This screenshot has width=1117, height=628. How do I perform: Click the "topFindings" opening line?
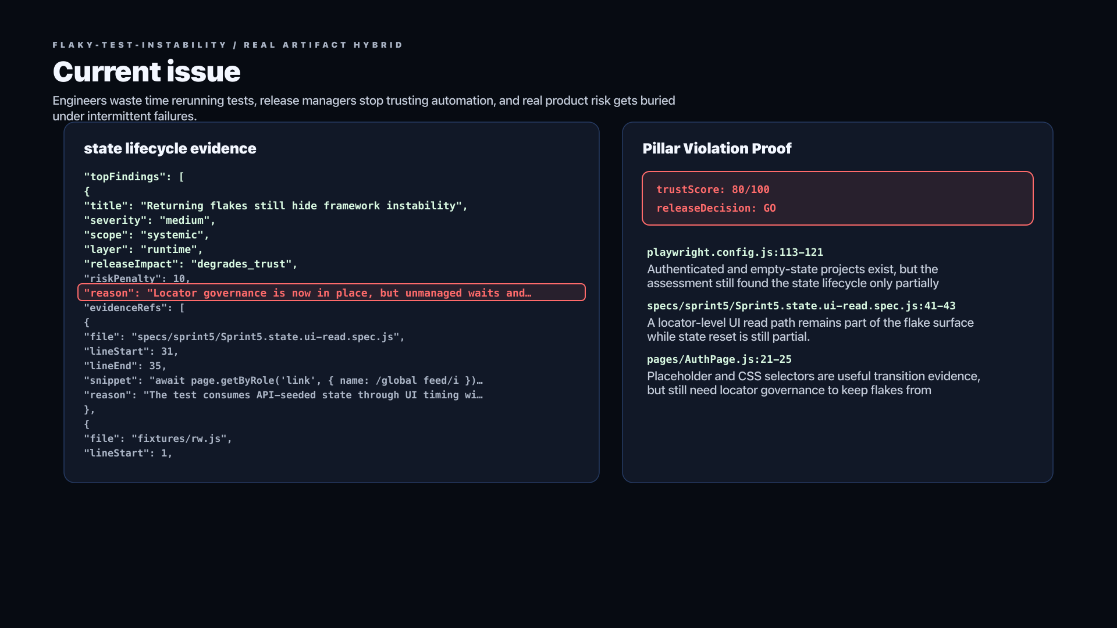pos(134,177)
